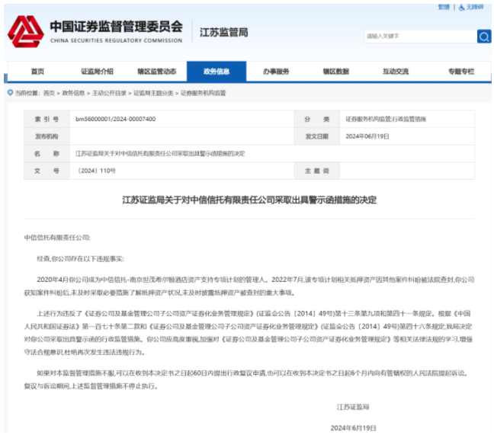494x435 pixels.
Task: Open the 无障碍 accessibility link
Action: (x=474, y=7)
